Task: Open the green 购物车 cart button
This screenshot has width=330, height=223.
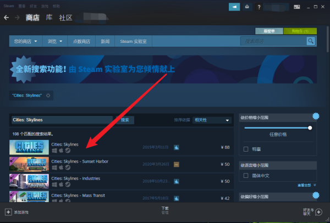Action: coord(300,31)
